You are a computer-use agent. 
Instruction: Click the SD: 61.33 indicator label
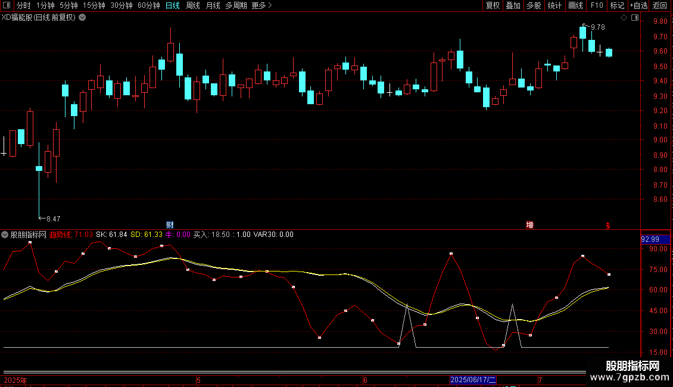click(147, 235)
